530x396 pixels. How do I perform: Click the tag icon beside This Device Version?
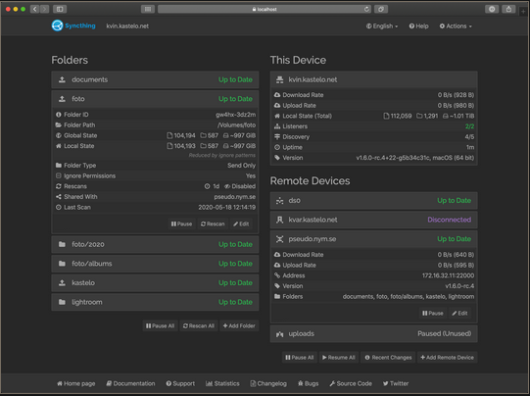(277, 158)
